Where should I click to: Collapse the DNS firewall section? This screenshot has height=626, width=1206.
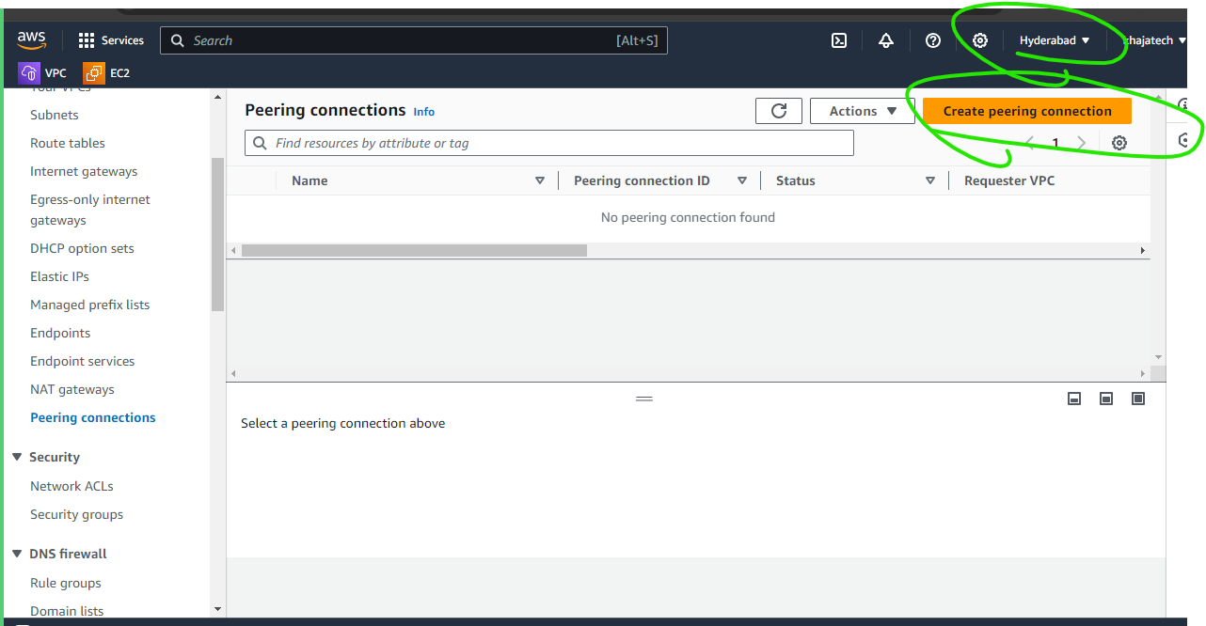coord(17,554)
